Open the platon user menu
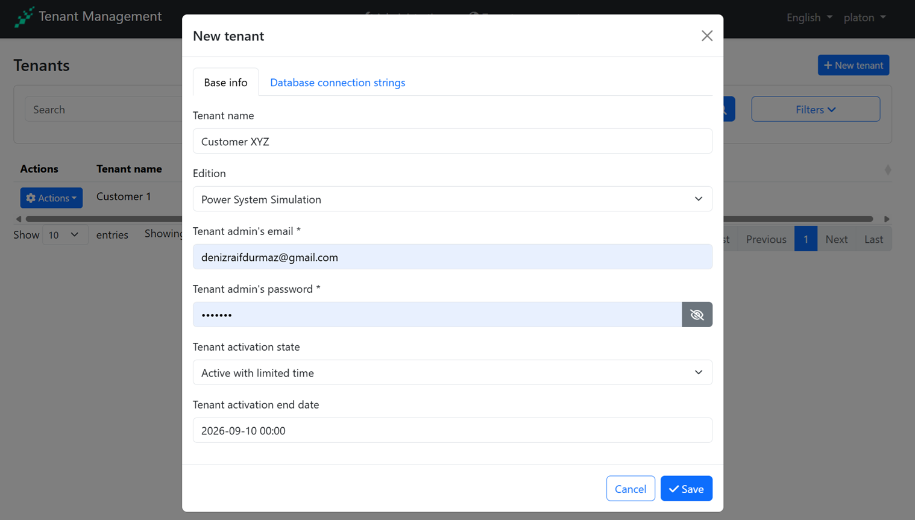 click(x=864, y=17)
